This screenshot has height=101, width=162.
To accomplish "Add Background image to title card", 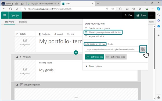I will tap(25, 42).
